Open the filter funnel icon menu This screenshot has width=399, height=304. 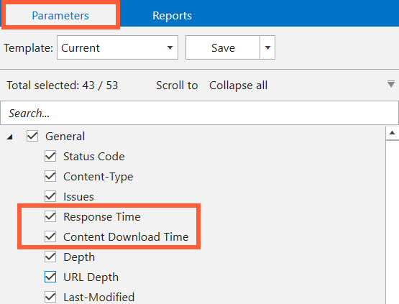tap(391, 84)
